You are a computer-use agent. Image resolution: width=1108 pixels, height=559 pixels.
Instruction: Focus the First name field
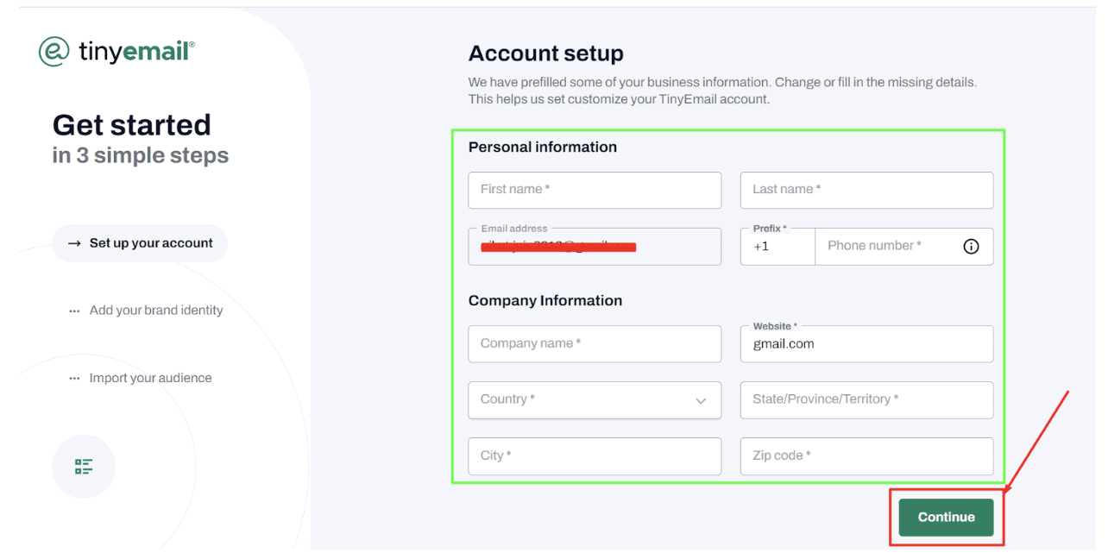pos(595,190)
